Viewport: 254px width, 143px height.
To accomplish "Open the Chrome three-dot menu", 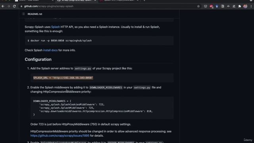I will tap(251, 6).
